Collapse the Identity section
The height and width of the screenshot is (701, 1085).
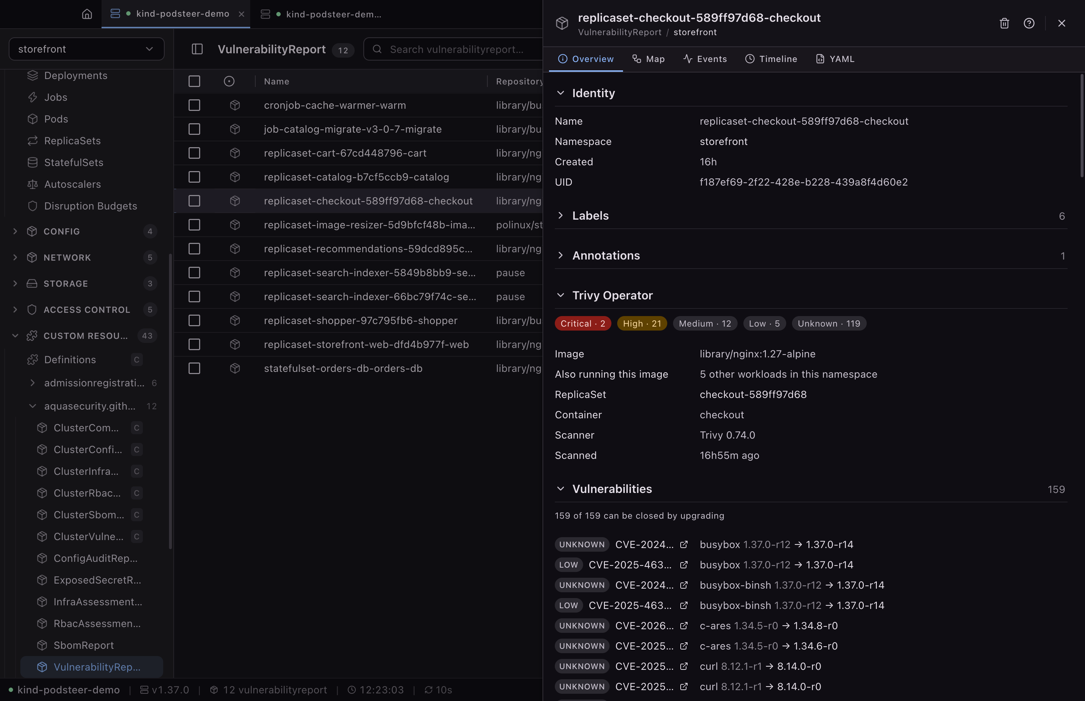point(561,93)
